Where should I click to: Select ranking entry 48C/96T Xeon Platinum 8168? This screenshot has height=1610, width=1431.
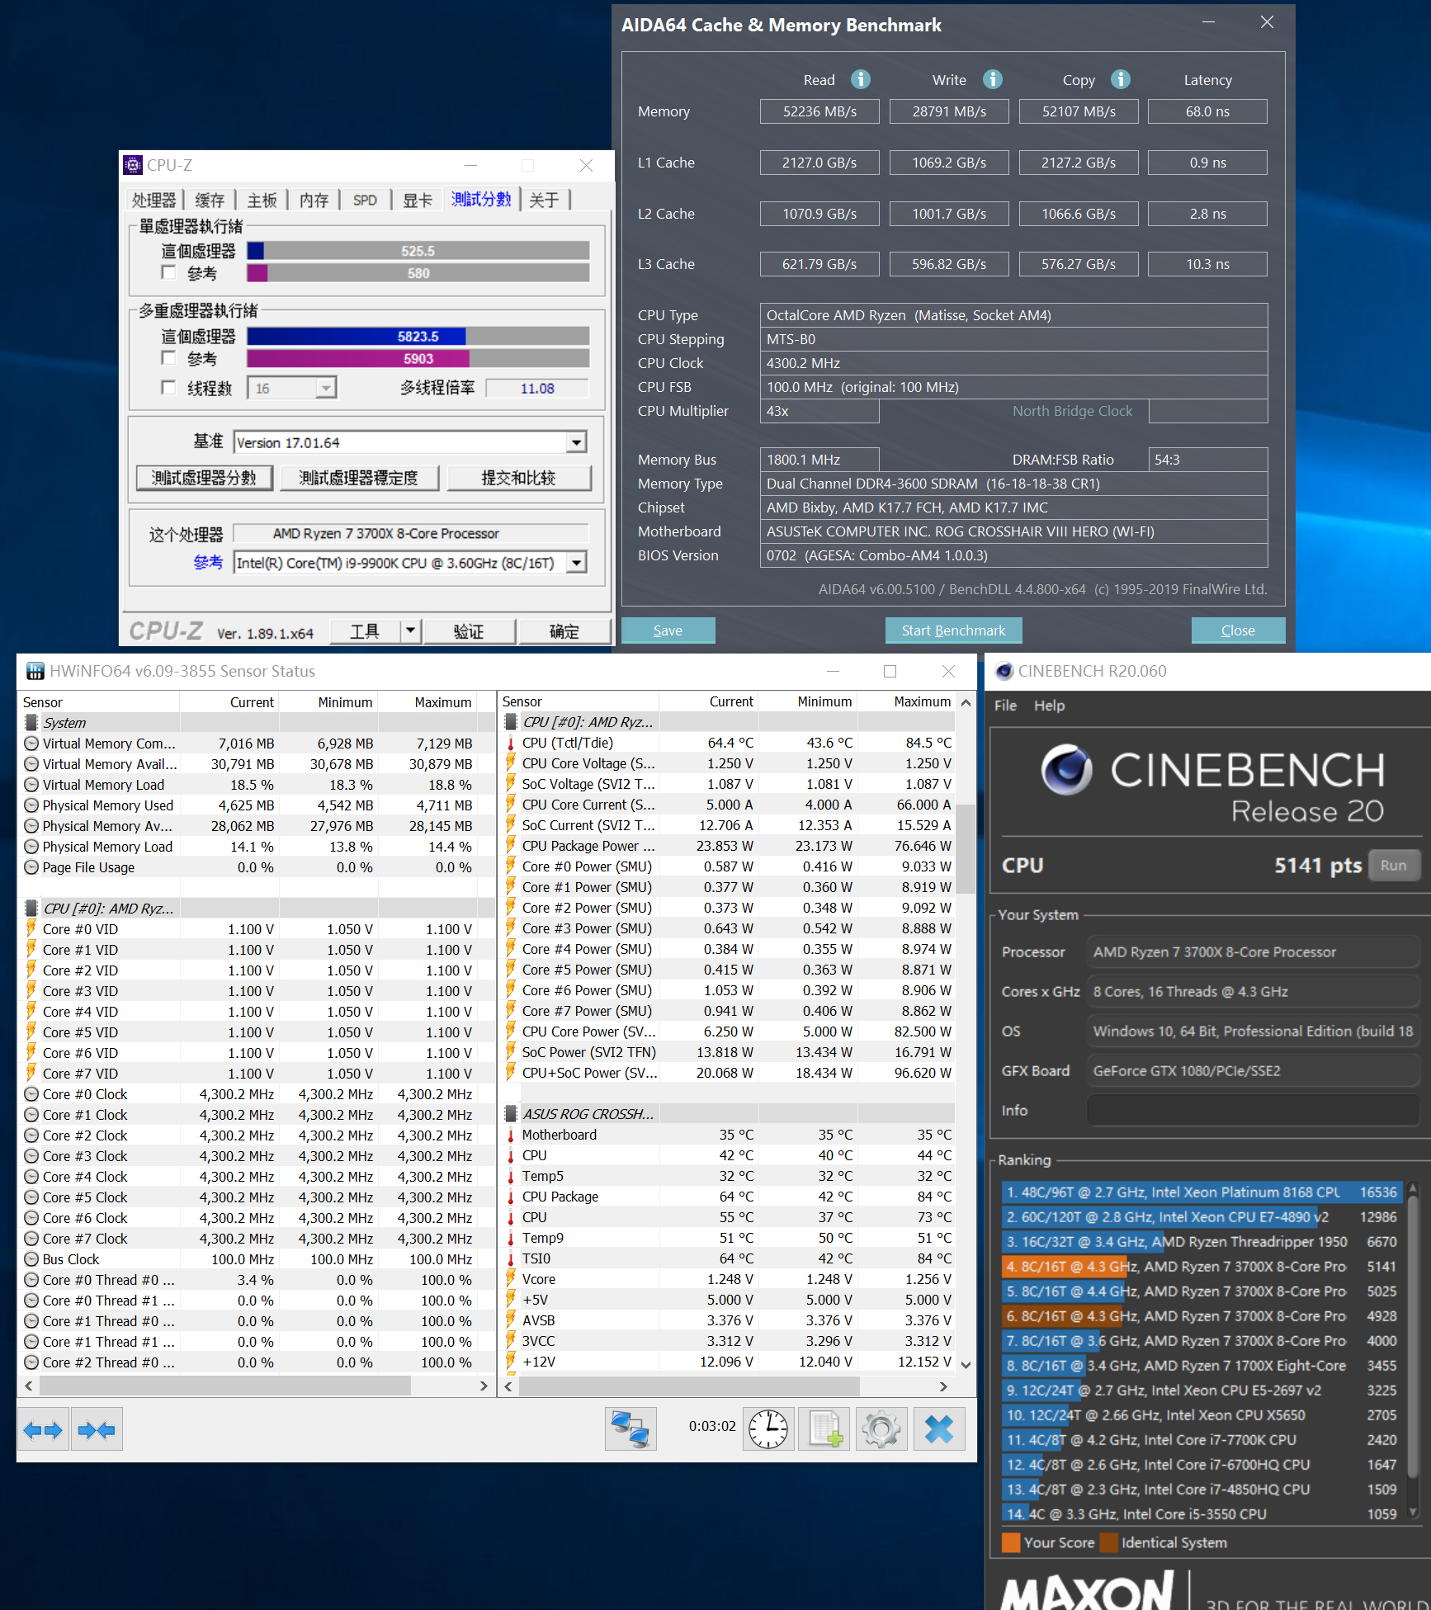(1202, 1192)
